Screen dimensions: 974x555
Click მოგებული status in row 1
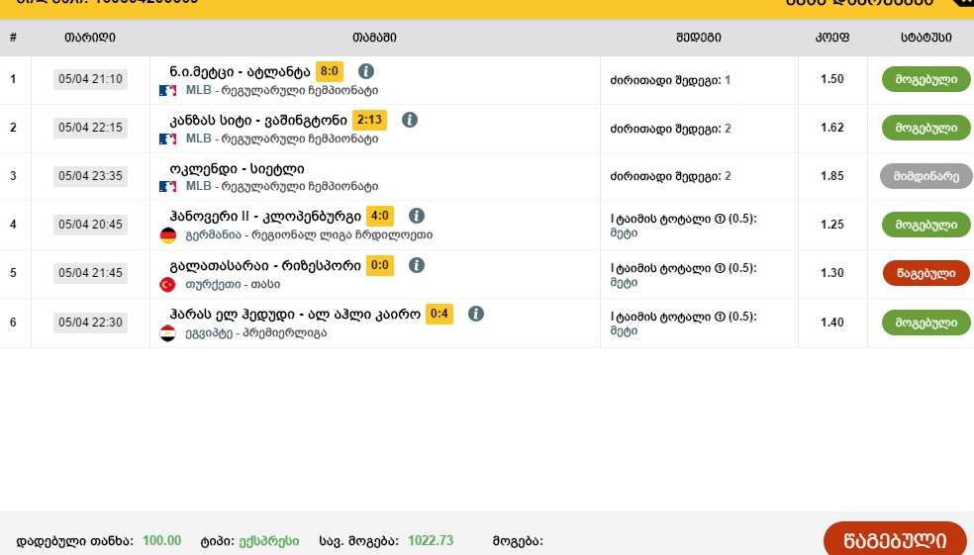click(925, 79)
